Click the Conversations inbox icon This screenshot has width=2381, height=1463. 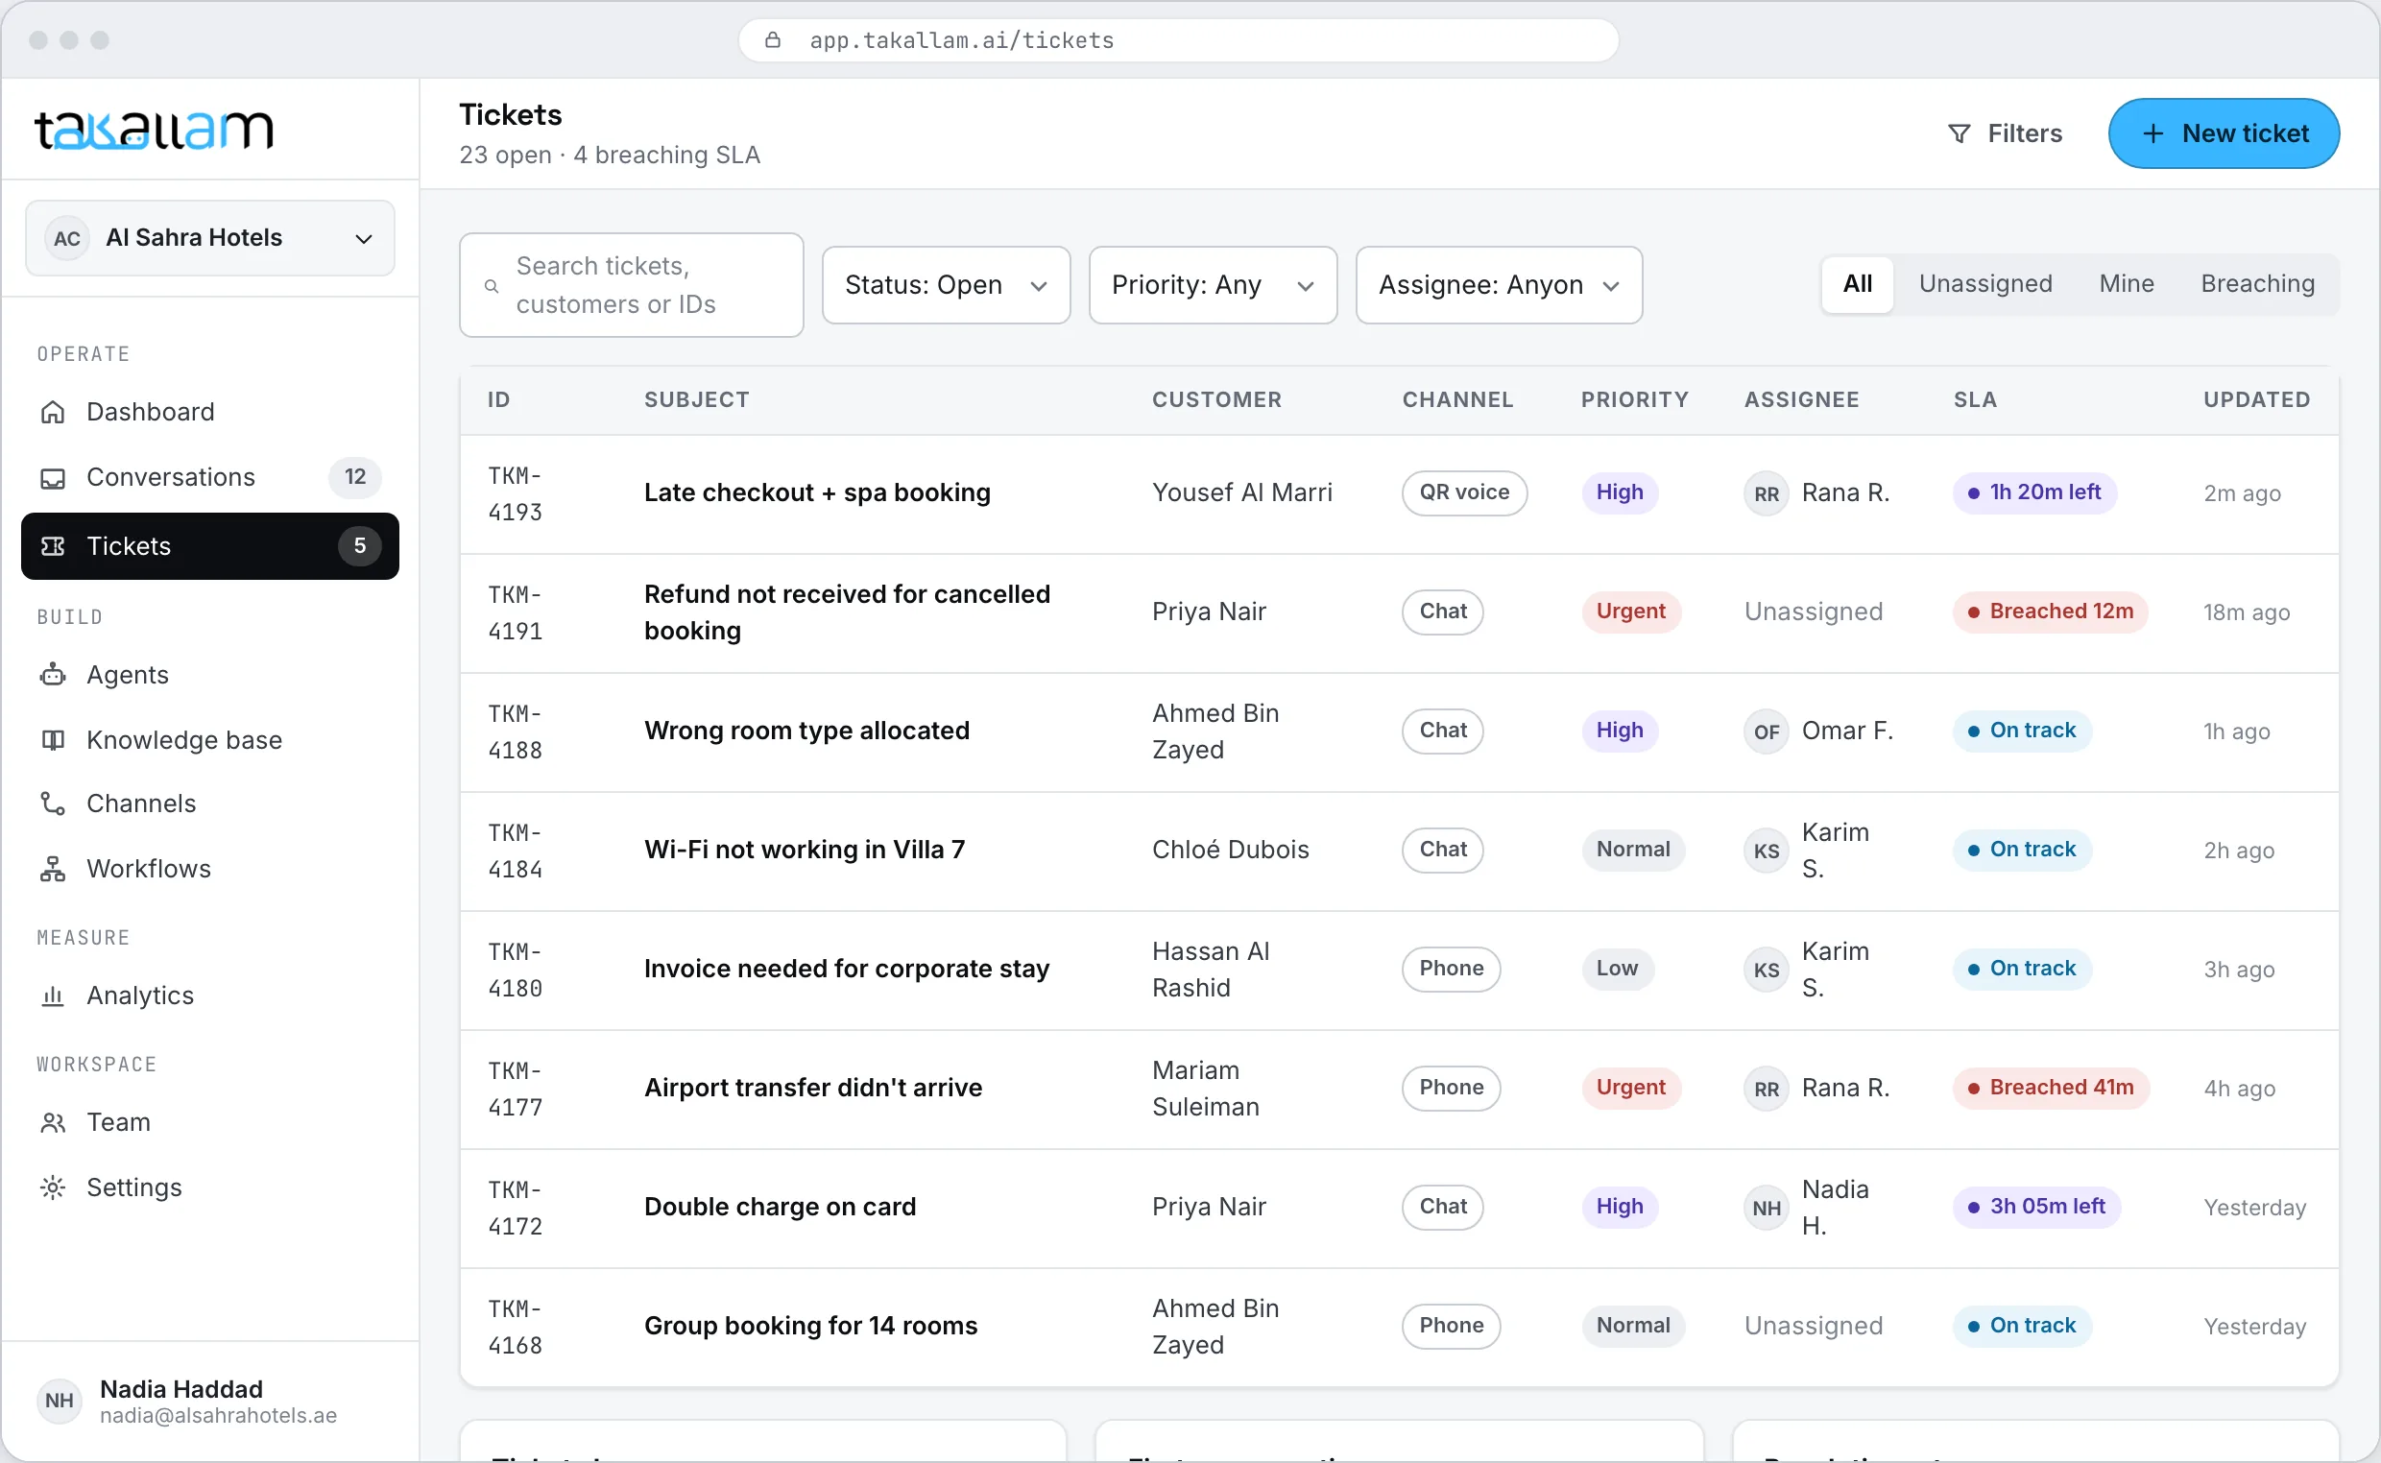pyautogui.click(x=53, y=478)
